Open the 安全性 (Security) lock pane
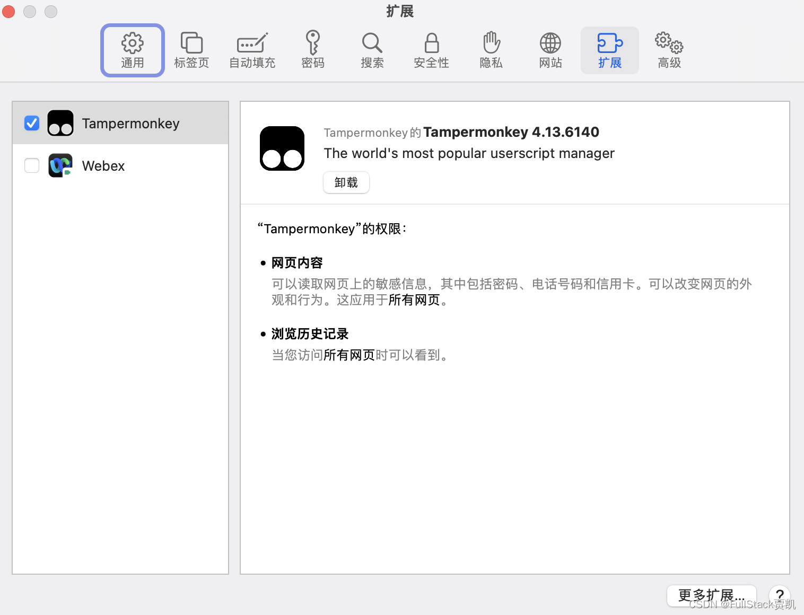 coord(431,50)
